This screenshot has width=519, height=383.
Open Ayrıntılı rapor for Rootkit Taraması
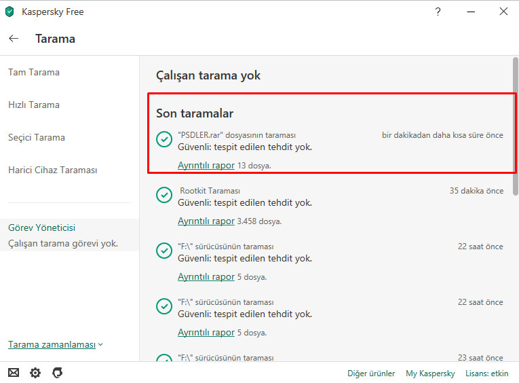coord(206,221)
